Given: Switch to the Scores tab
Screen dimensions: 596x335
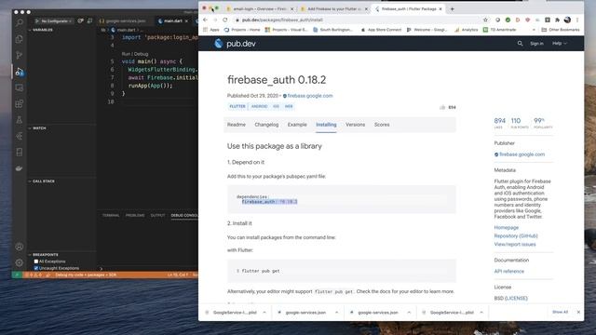Looking at the screenshot, I should point(382,125).
